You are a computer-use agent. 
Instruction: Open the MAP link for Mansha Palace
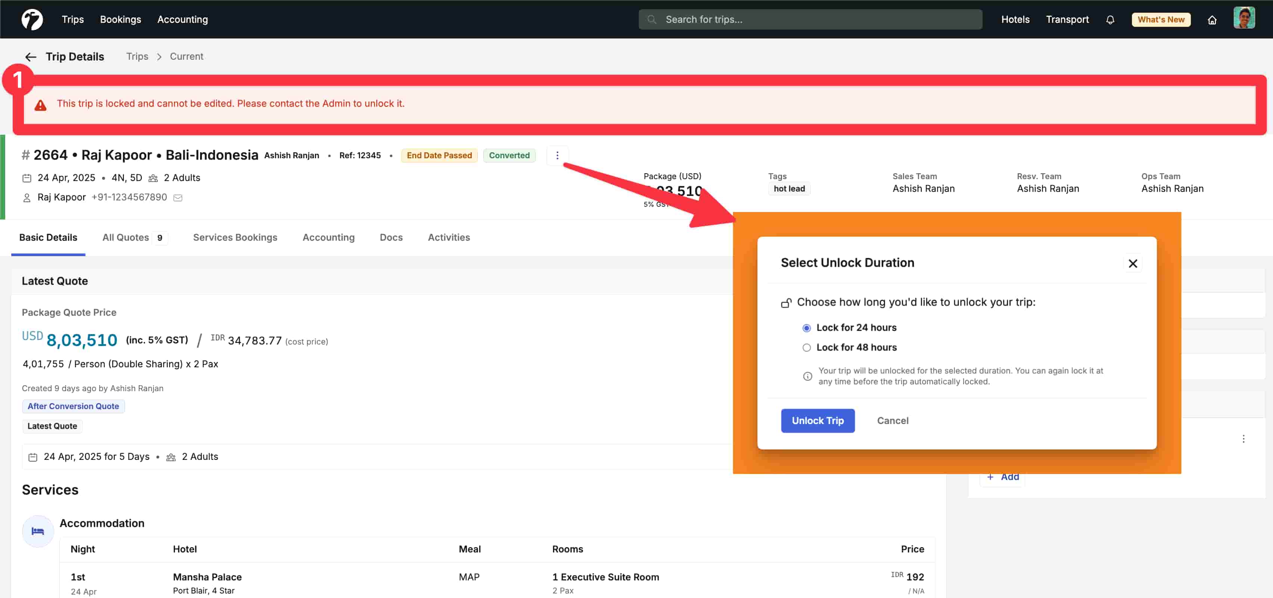[469, 577]
